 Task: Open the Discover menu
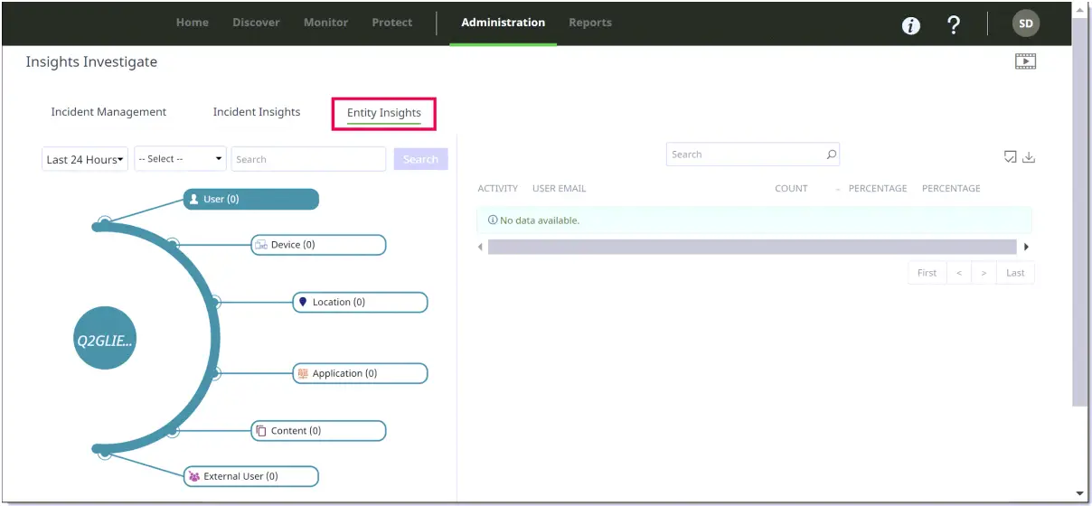click(256, 23)
